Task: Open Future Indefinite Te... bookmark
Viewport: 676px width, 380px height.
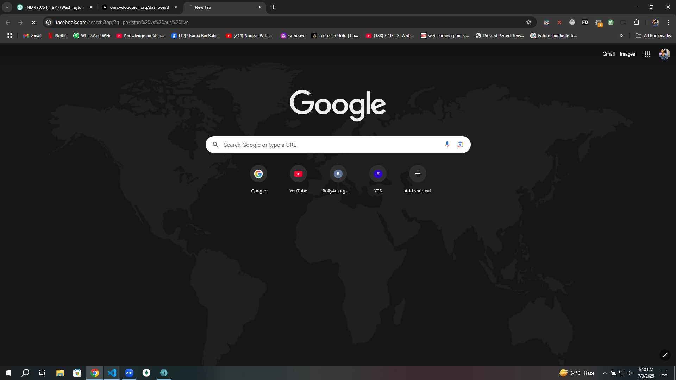Action: [x=553, y=36]
